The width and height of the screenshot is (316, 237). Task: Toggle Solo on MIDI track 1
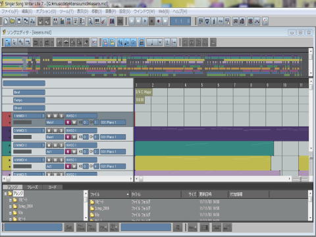pyautogui.click(x=61, y=116)
